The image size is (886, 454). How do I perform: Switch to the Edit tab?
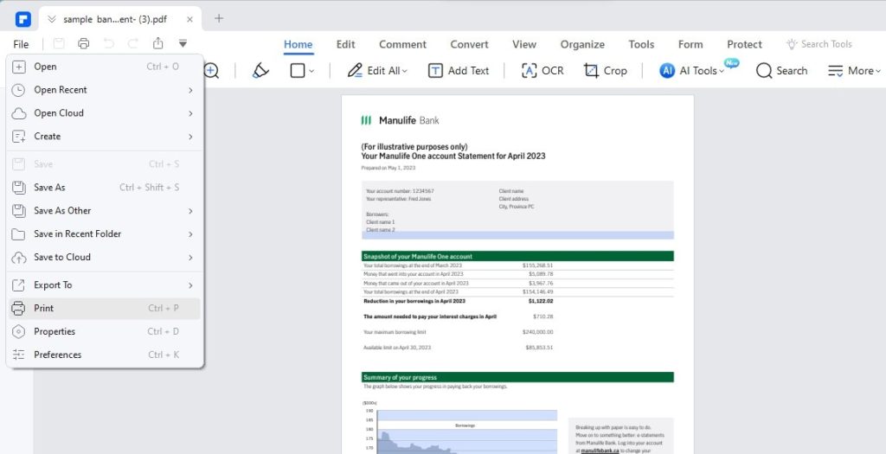pos(345,44)
